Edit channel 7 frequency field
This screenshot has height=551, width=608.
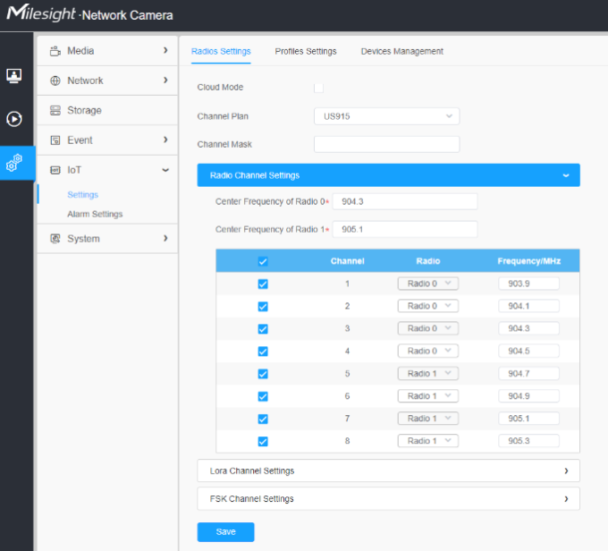point(529,419)
